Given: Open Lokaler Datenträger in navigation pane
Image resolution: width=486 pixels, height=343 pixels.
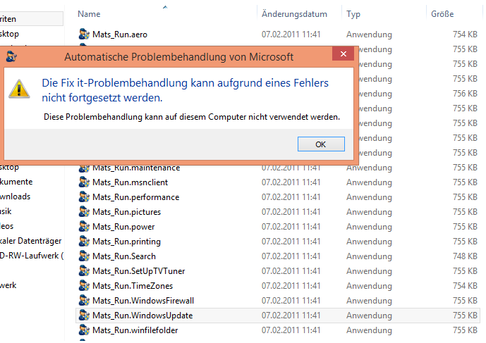Looking at the screenshot, I should coord(31,241).
